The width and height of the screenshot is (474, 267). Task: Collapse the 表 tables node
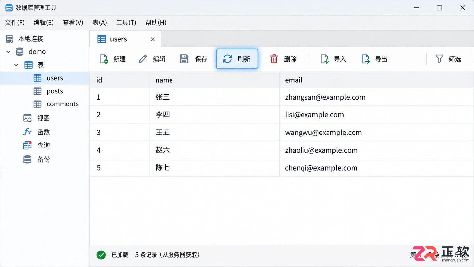[16, 65]
